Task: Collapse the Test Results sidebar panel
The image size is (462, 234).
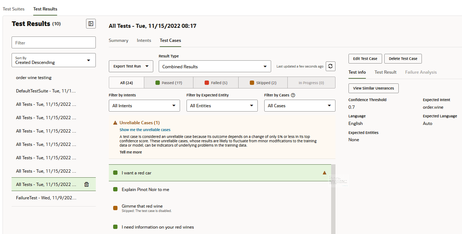Action: [x=90, y=23]
